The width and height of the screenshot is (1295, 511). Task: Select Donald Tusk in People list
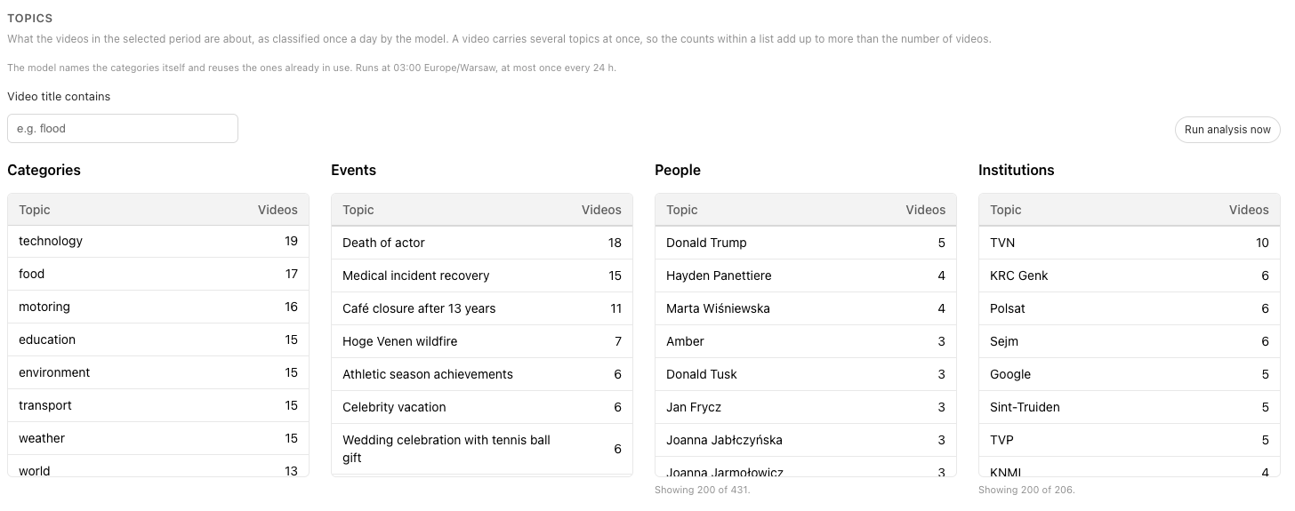tap(806, 374)
